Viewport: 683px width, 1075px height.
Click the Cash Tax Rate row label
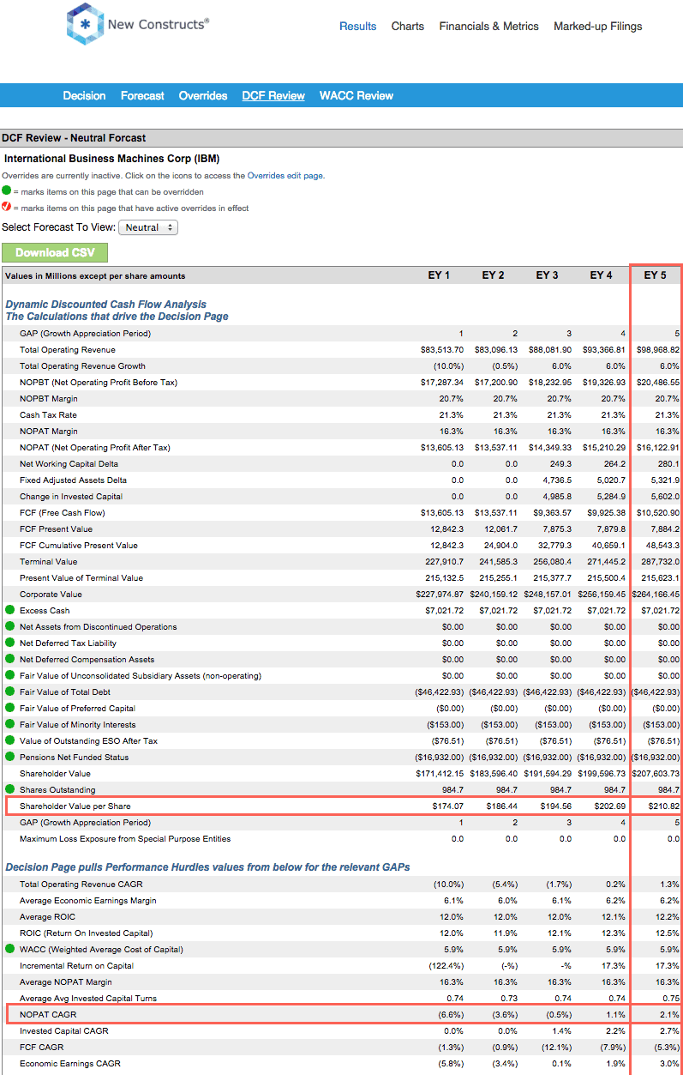[x=48, y=414]
